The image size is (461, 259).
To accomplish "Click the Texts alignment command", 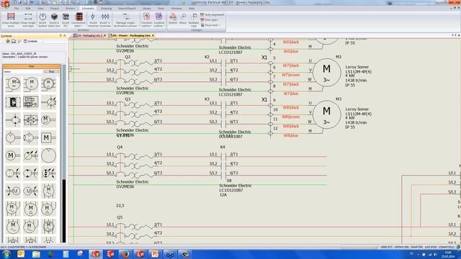I will tap(212, 14).
